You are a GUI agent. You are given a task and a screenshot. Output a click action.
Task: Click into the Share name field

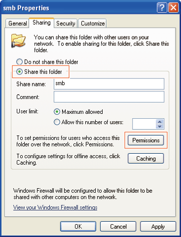(x=109, y=84)
